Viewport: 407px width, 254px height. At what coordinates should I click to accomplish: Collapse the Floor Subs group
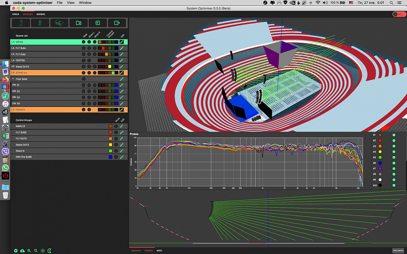[x=13, y=79]
